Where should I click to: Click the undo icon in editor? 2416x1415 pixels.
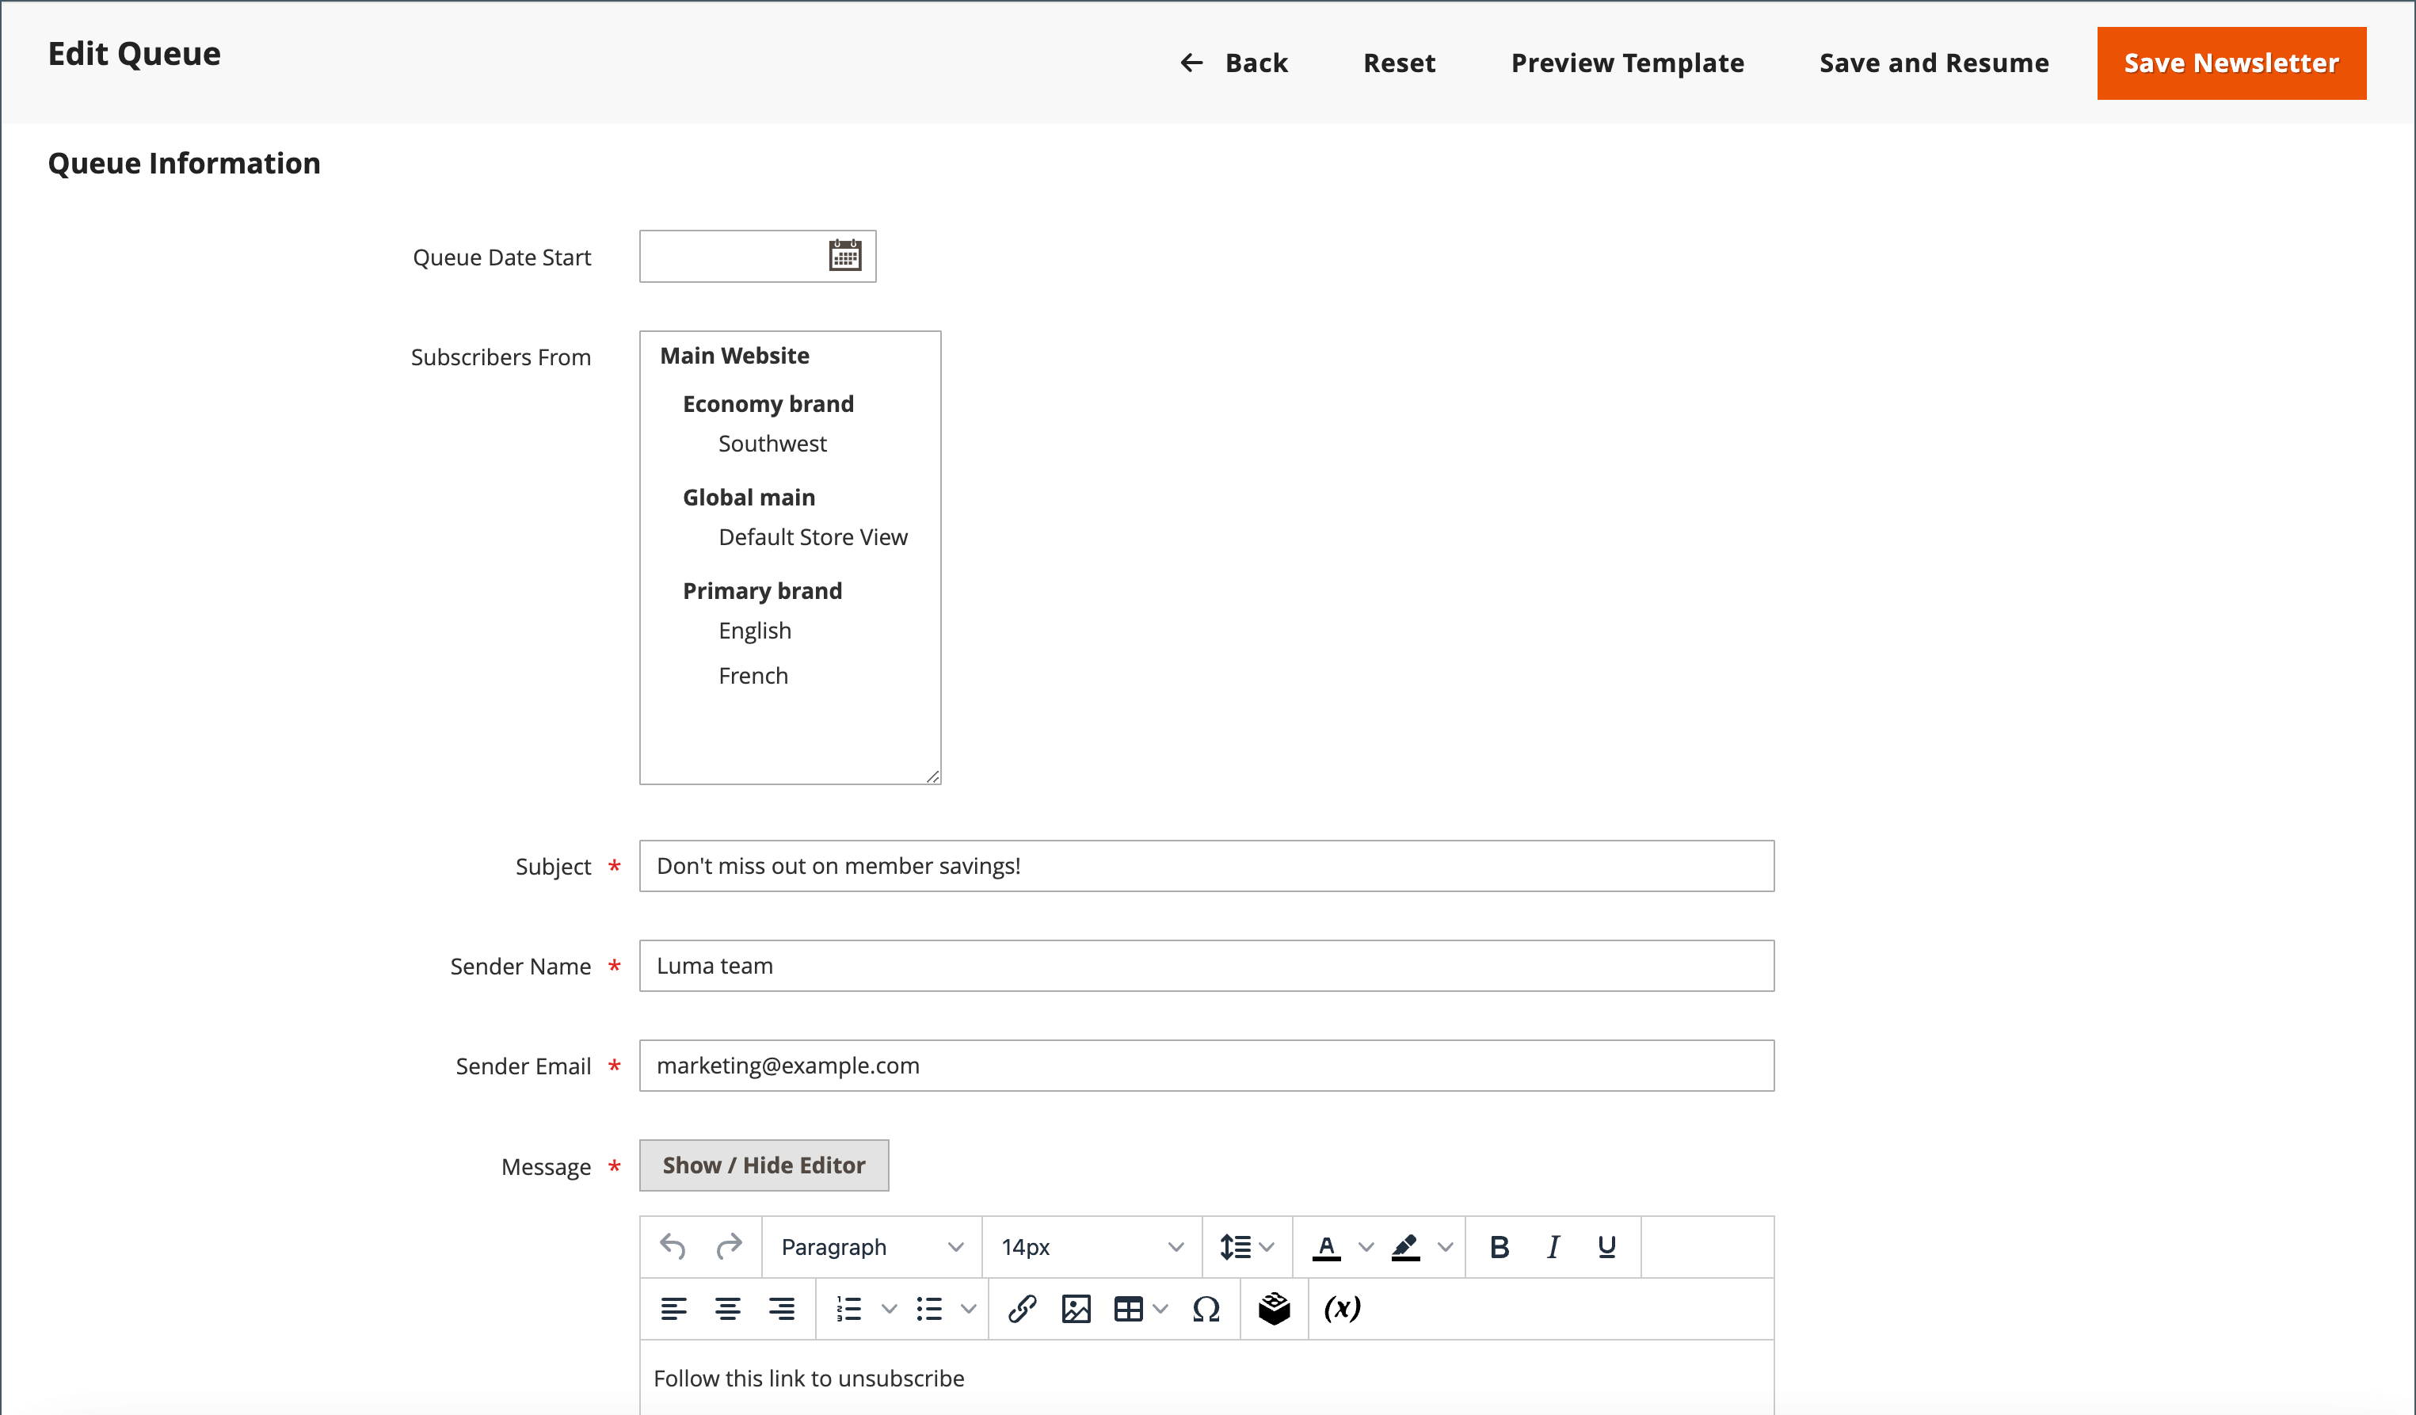(672, 1246)
